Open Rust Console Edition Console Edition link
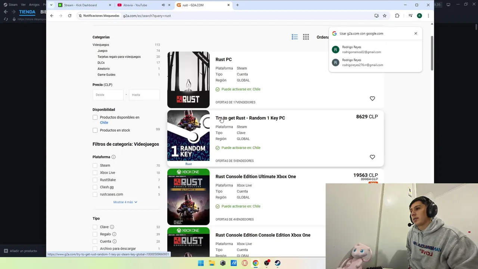Image resolution: width=478 pixels, height=269 pixels. pos(263,235)
